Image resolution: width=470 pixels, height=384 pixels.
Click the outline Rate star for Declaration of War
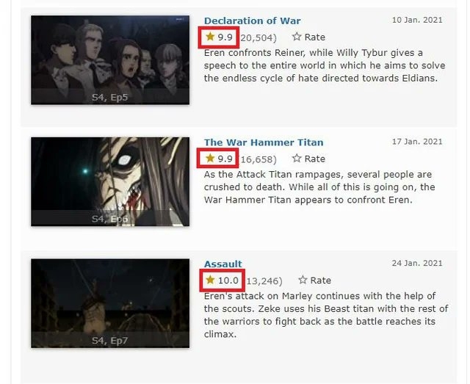297,37
